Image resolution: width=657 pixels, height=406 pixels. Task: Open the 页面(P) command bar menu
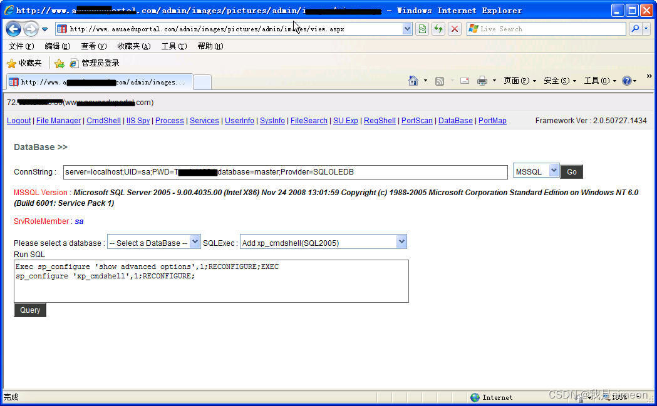[520, 81]
